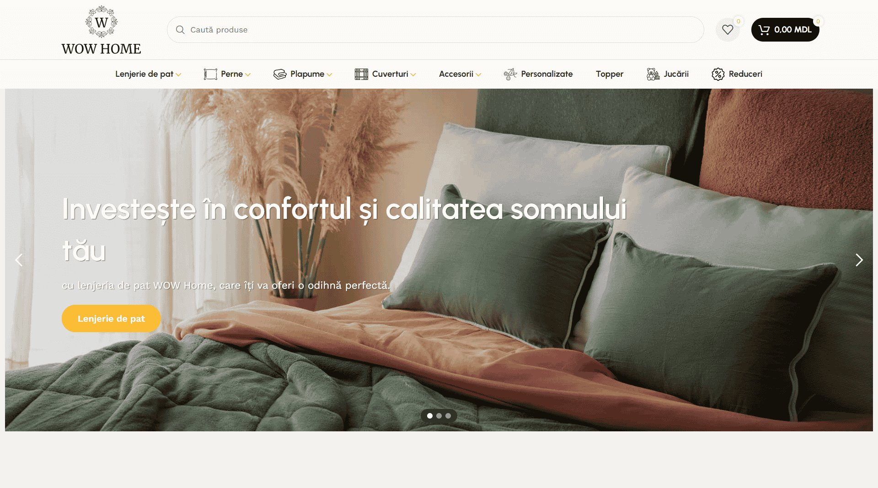Click the blanket icon beside Plapume
This screenshot has width=878, height=488.
pyautogui.click(x=280, y=74)
